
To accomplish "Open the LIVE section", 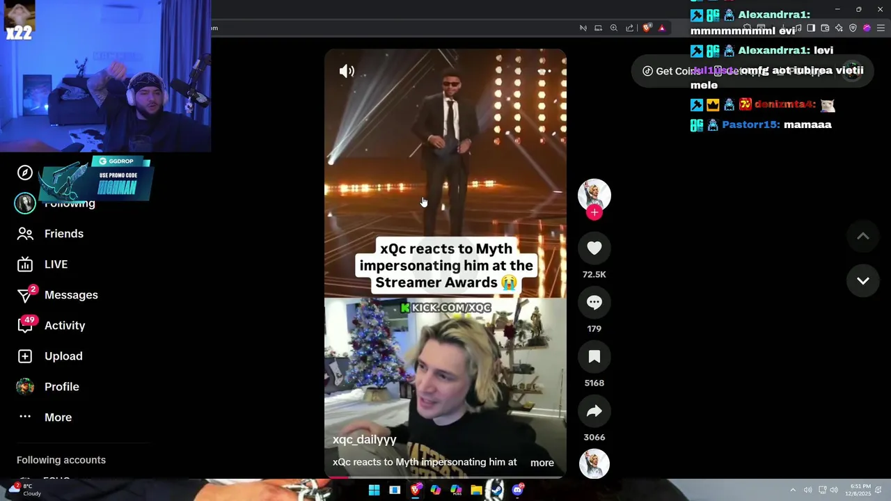I will tap(42, 264).
